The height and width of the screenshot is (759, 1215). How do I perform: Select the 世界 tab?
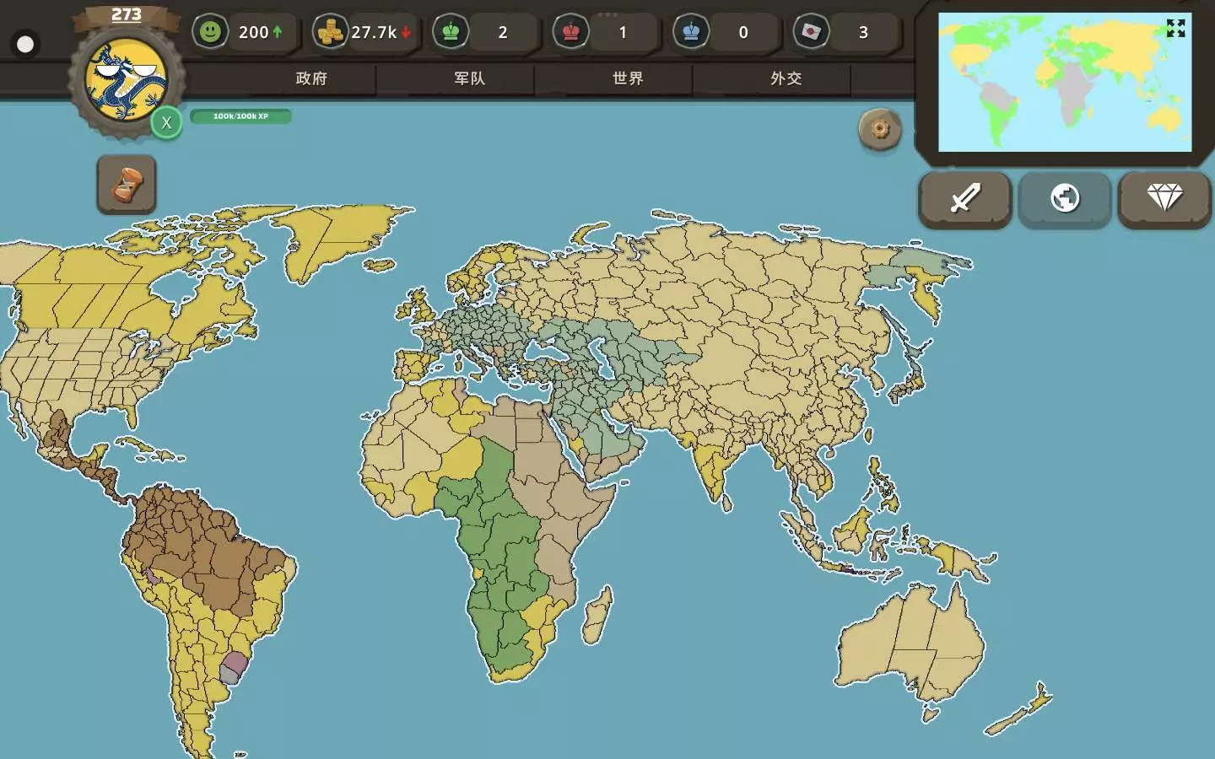tap(628, 78)
